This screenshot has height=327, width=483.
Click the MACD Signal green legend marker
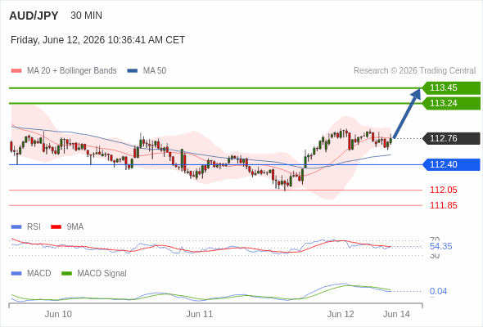click(x=66, y=274)
